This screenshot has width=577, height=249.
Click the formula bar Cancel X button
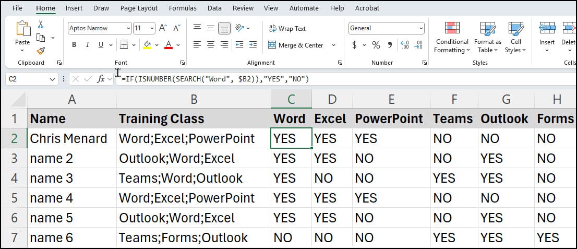pos(76,79)
